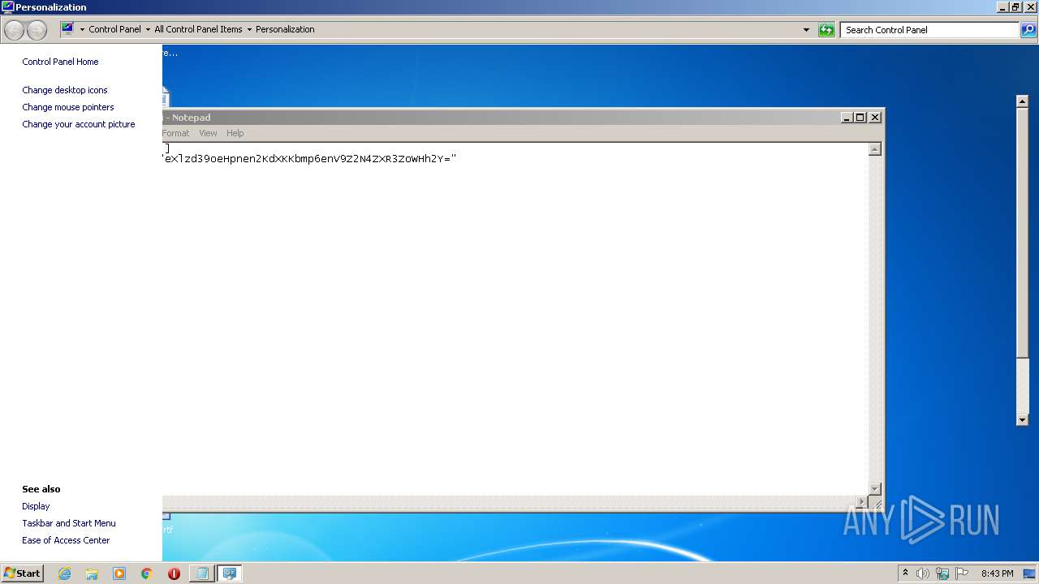Screen dimensions: 1039x584
Task: Click the encoded text line in Notepad
Action: [310, 159]
